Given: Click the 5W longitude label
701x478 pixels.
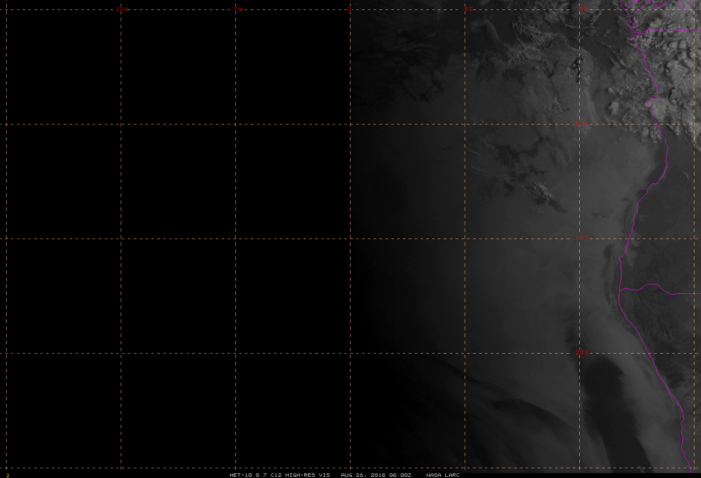Looking at the screenshot, I should pyautogui.click(x=239, y=9).
